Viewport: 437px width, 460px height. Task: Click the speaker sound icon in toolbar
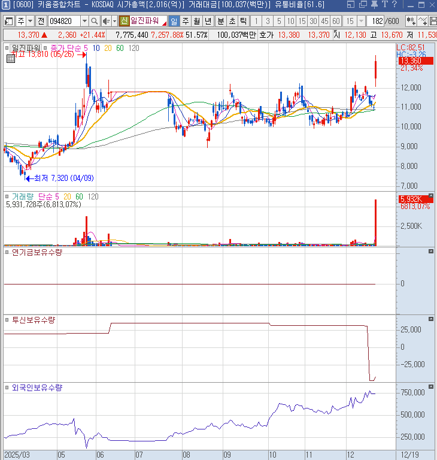(x=105, y=21)
